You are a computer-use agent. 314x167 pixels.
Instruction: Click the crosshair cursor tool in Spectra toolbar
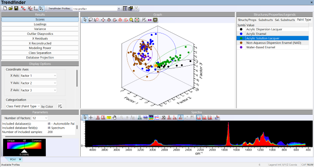point(91,117)
